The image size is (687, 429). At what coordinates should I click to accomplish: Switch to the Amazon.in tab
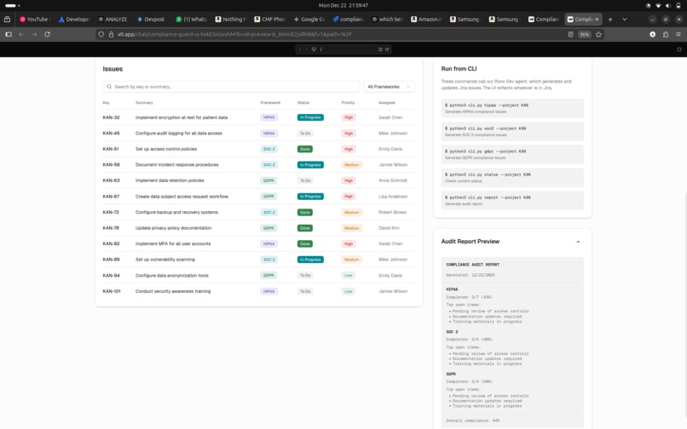click(x=426, y=20)
